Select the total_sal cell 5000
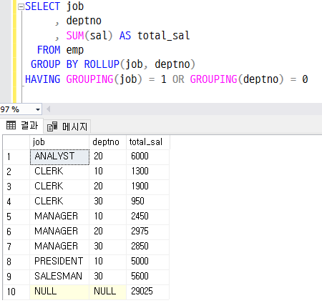The height and width of the screenshot is (303, 322). point(147,262)
